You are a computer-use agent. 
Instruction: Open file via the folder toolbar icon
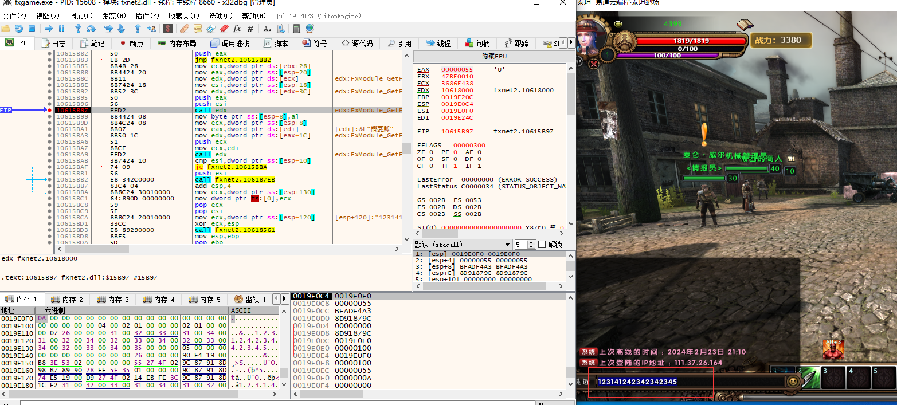coord(6,29)
